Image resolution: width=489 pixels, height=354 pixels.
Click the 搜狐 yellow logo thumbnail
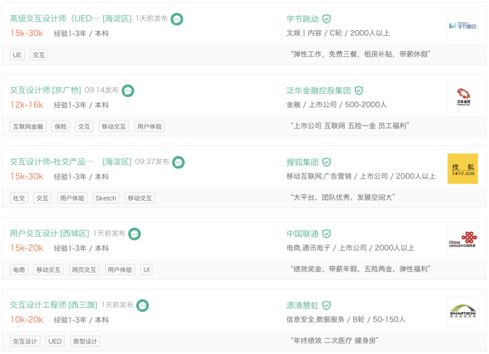462,169
